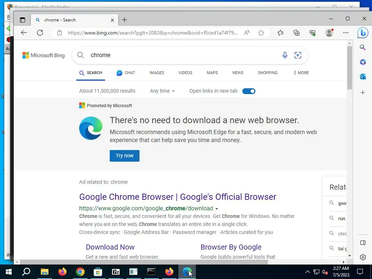This screenshot has width=372, height=279.
Task: Add page to favorites star icon
Action: coord(261,33)
